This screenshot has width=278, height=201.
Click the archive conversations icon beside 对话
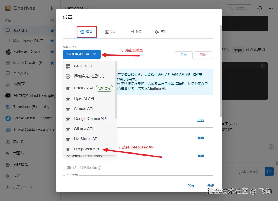coord(52,20)
